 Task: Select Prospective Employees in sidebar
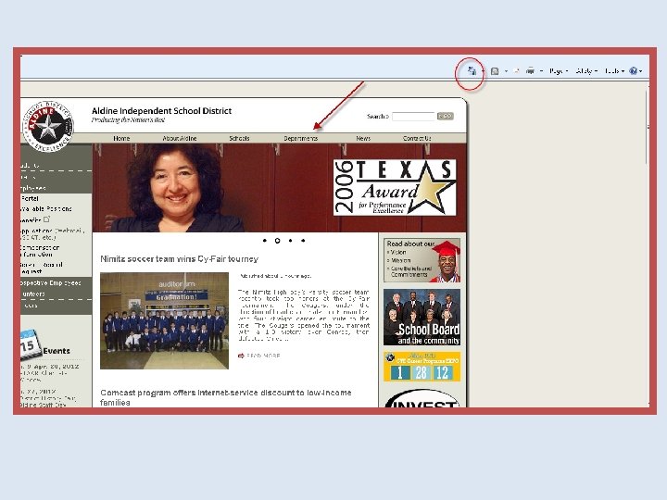pyautogui.click(x=51, y=283)
